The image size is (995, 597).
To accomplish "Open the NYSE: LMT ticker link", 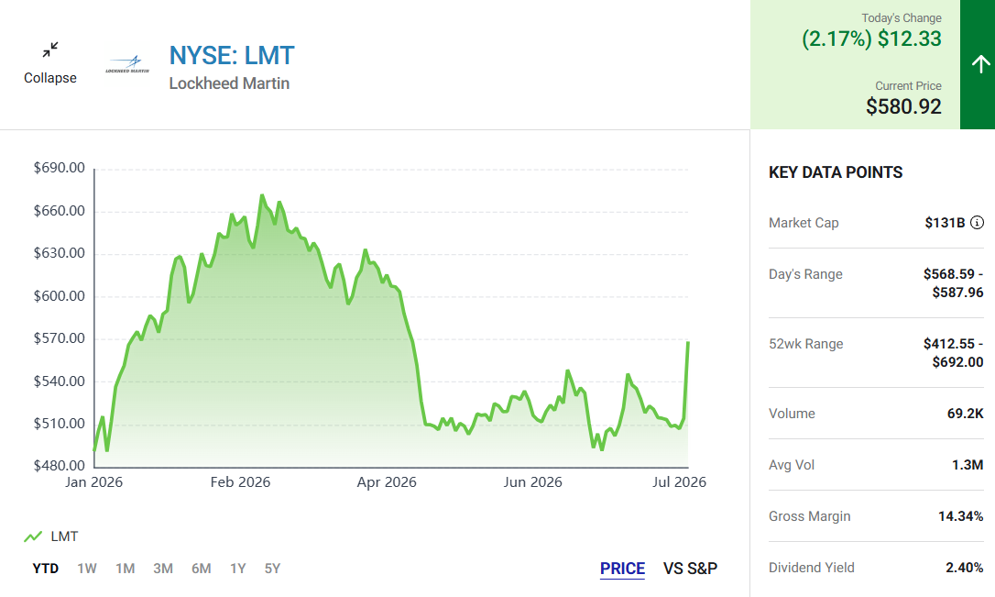I will [232, 56].
